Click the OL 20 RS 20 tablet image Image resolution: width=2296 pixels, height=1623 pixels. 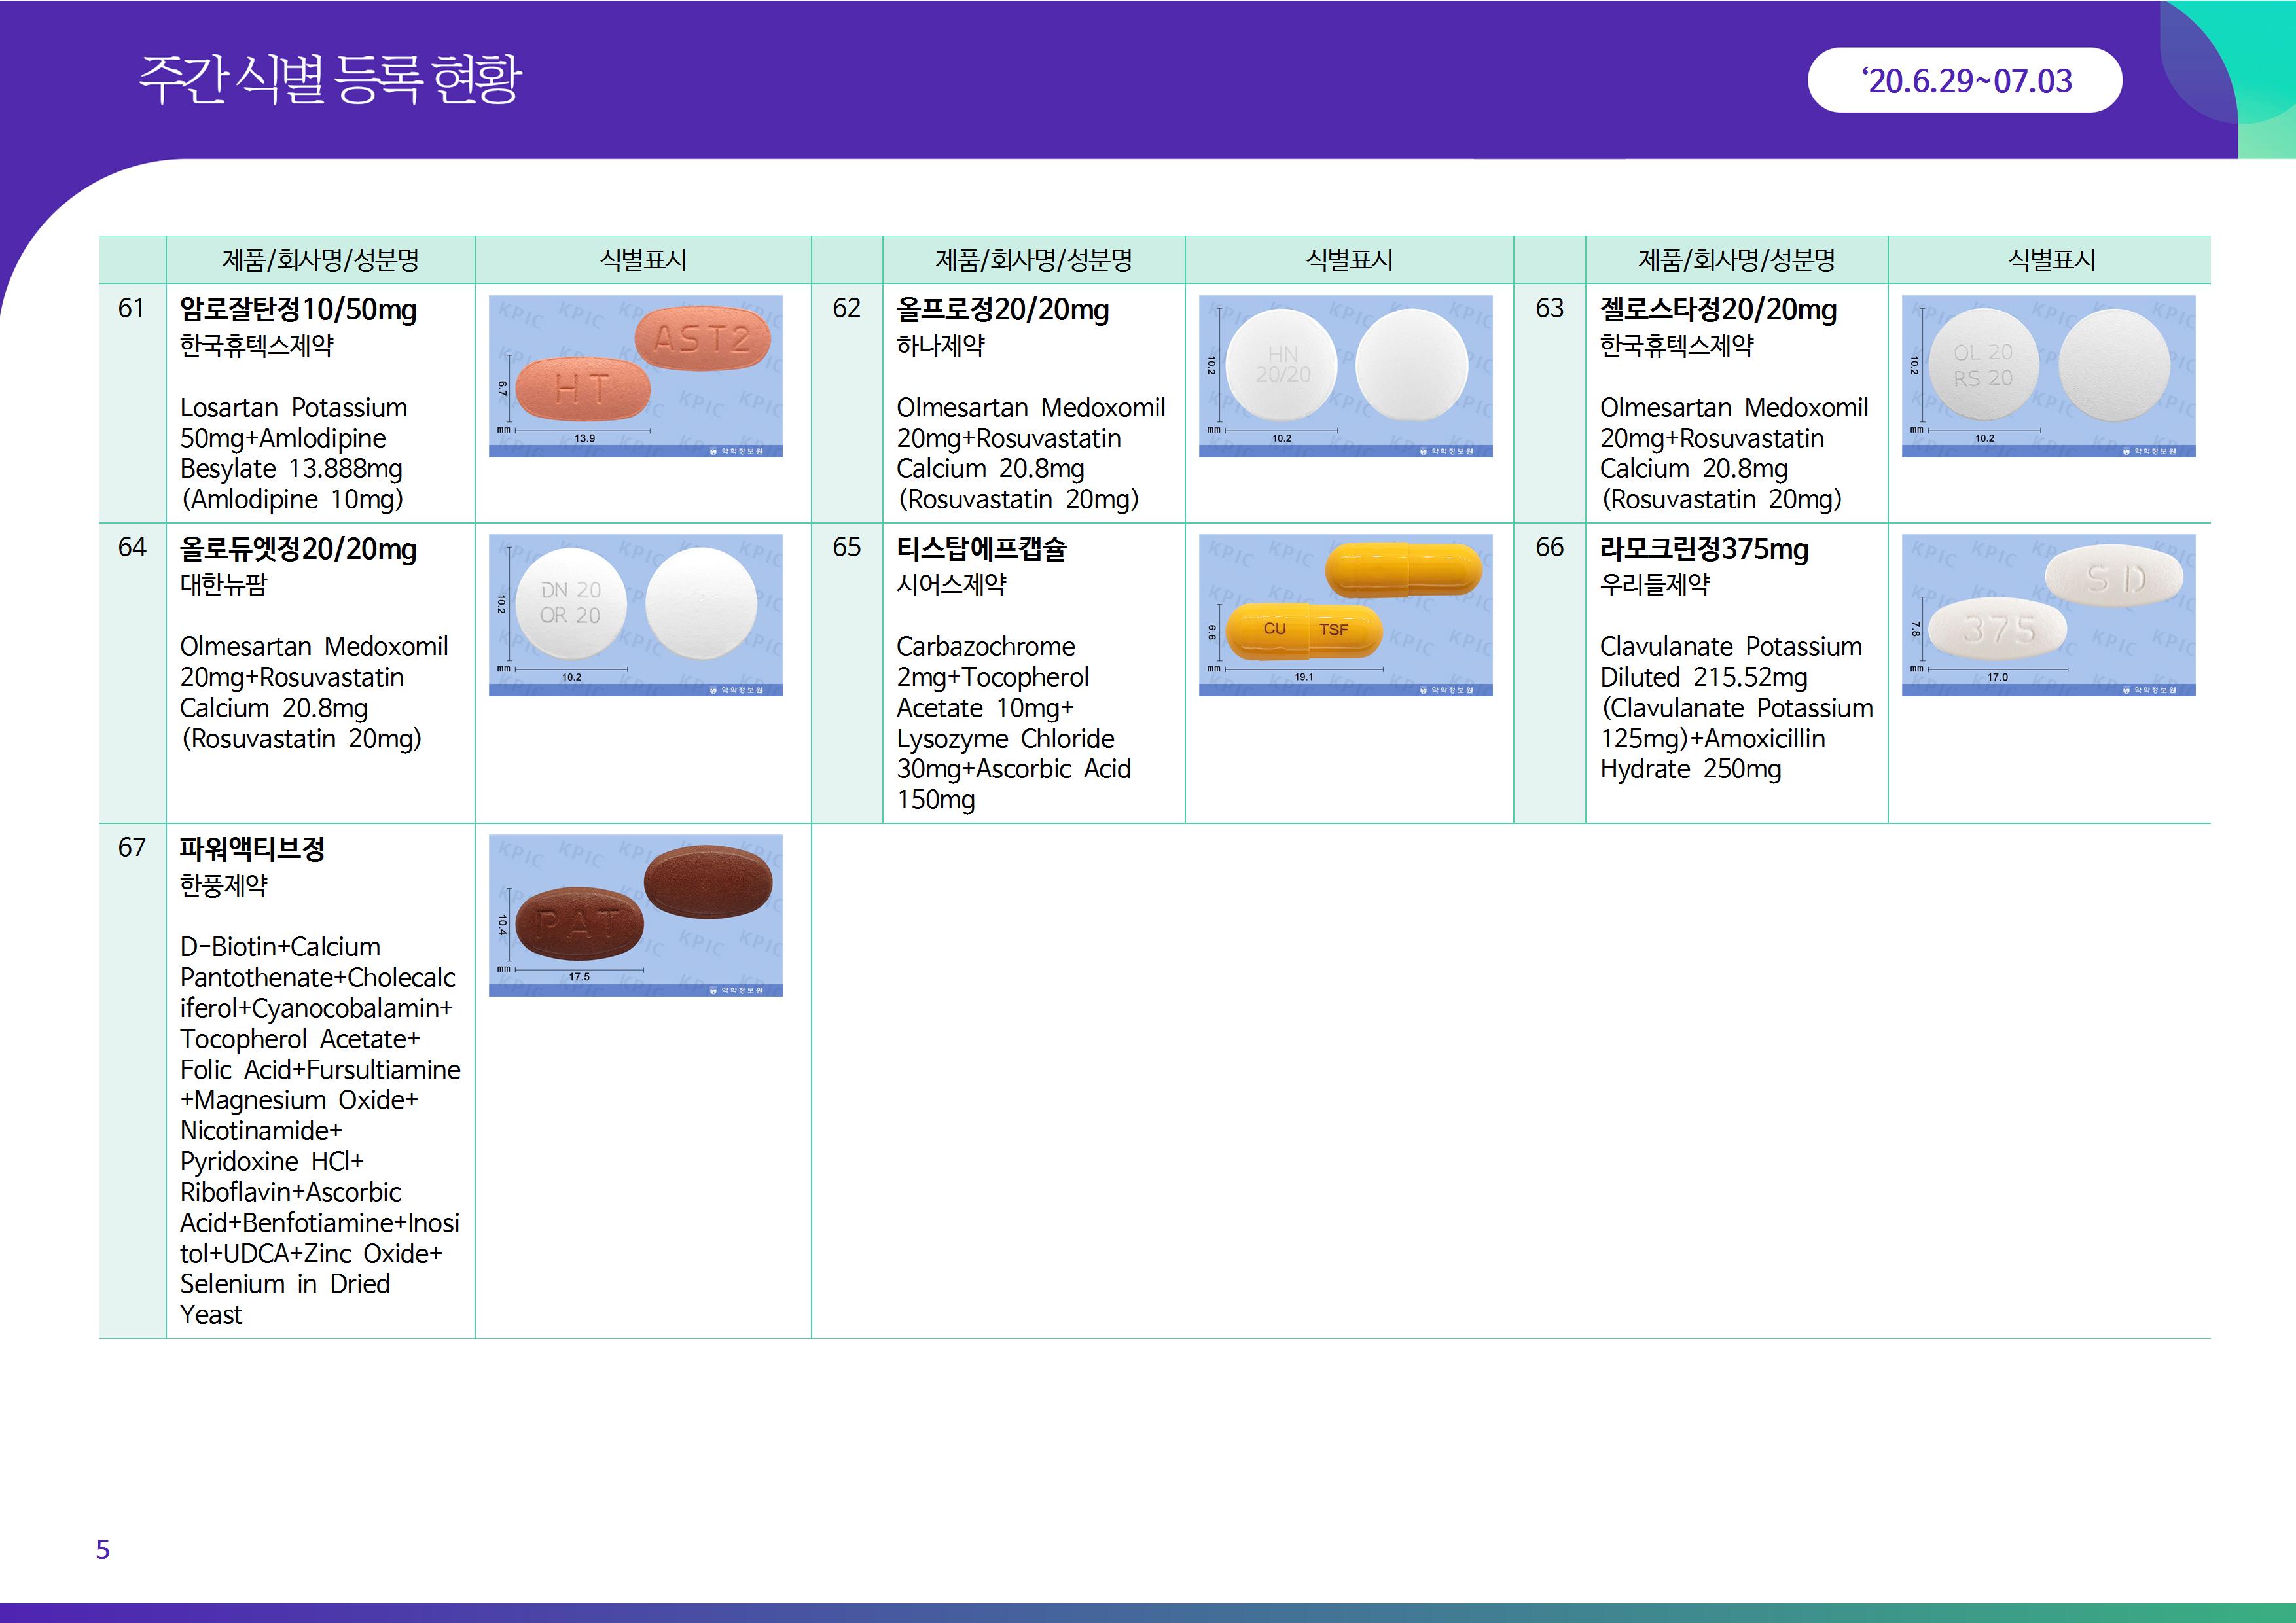[x=2048, y=376]
